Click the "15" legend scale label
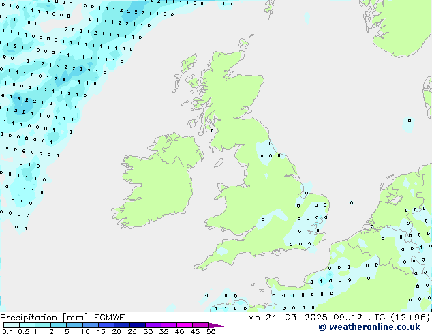Viewport: 432px width, 334px height. point(101,331)
